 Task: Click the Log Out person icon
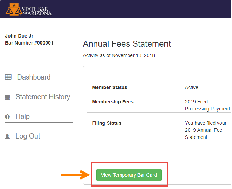pos(7,136)
